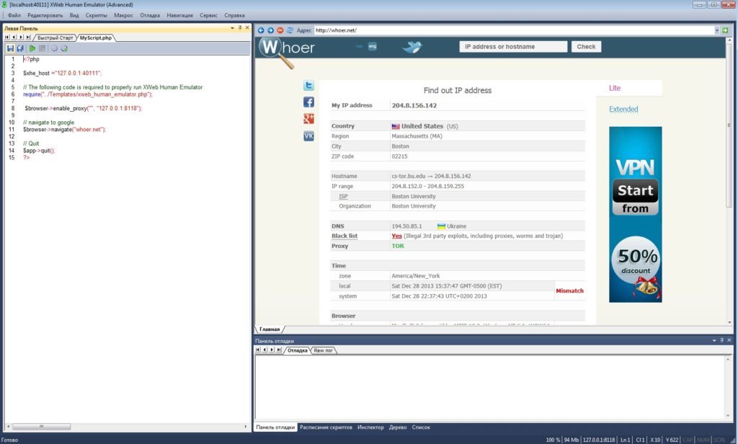Stop page loading with red icon
Screen dimensions: 738x444
280,30
